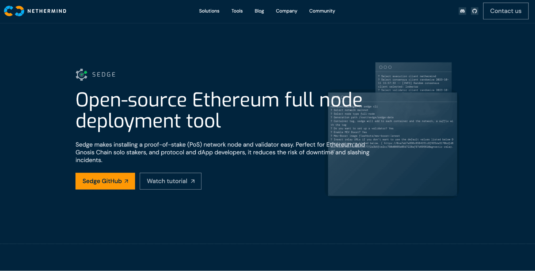This screenshot has width=535, height=271.
Task: Click the Contact us button
Action: pos(506,11)
